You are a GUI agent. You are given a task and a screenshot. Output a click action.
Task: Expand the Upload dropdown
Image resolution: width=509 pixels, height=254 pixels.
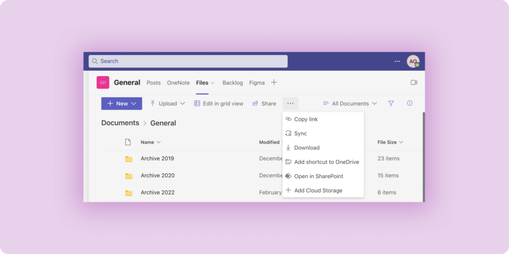coord(167,104)
